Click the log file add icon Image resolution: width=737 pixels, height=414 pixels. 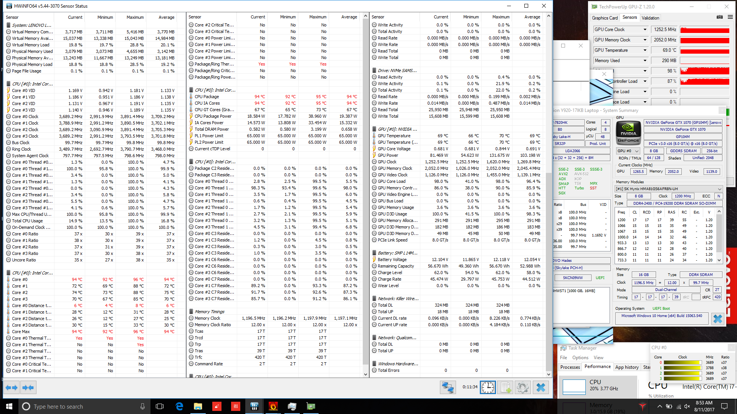point(505,388)
